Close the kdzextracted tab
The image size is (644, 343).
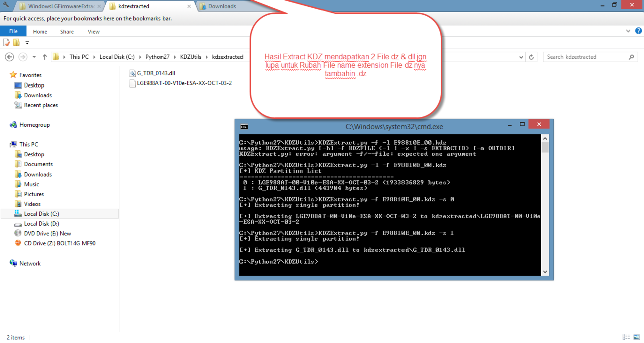tap(189, 6)
